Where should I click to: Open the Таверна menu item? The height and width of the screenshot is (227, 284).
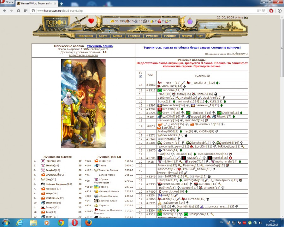coord(134,36)
